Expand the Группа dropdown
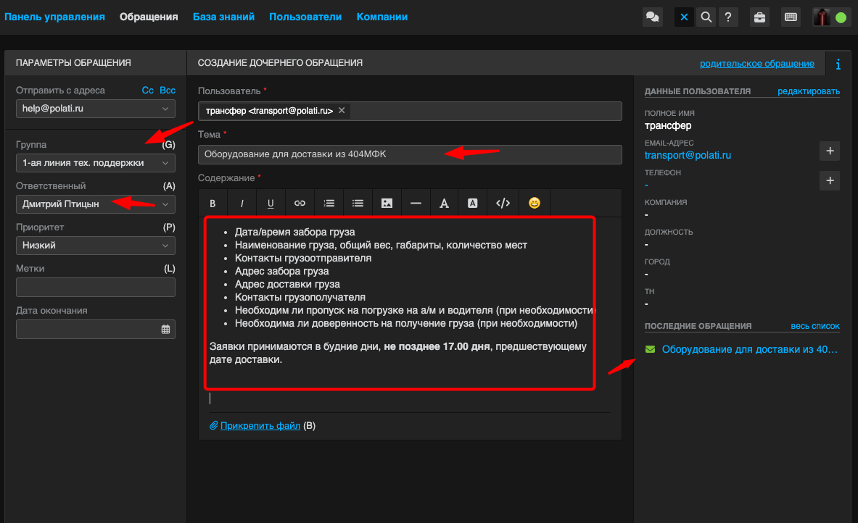This screenshot has width=858, height=523. (95, 163)
